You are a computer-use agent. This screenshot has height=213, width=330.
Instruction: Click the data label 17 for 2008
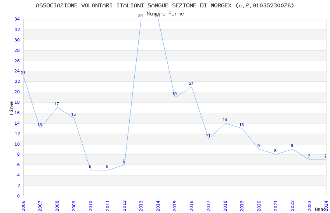[57, 104]
